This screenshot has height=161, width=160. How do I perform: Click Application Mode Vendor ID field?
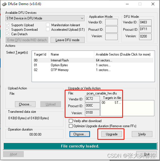[x=111, y=22]
